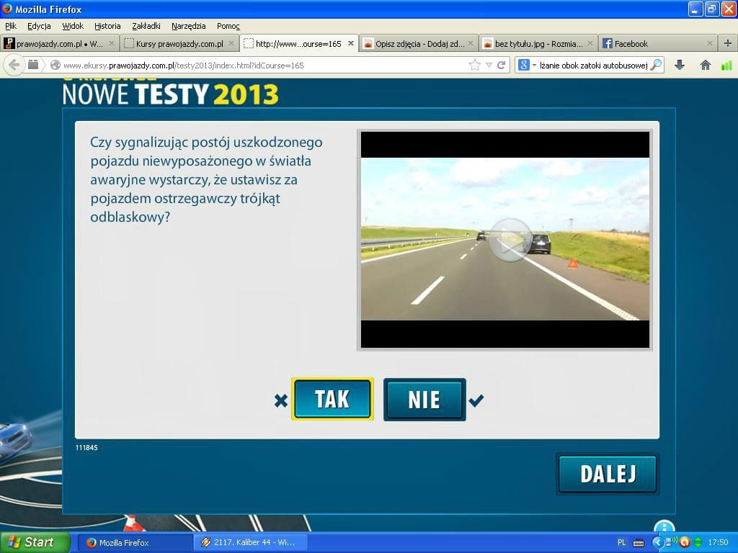Screen dimensions: 738x553
Task: Select the Kaliber 44 Winamp taskbar button
Action: tap(250, 543)
